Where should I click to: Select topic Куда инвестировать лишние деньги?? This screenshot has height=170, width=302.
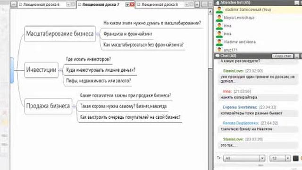[101, 70]
